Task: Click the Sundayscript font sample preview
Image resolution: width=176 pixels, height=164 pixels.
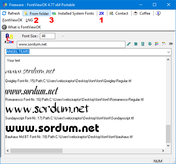Action: click(47, 108)
